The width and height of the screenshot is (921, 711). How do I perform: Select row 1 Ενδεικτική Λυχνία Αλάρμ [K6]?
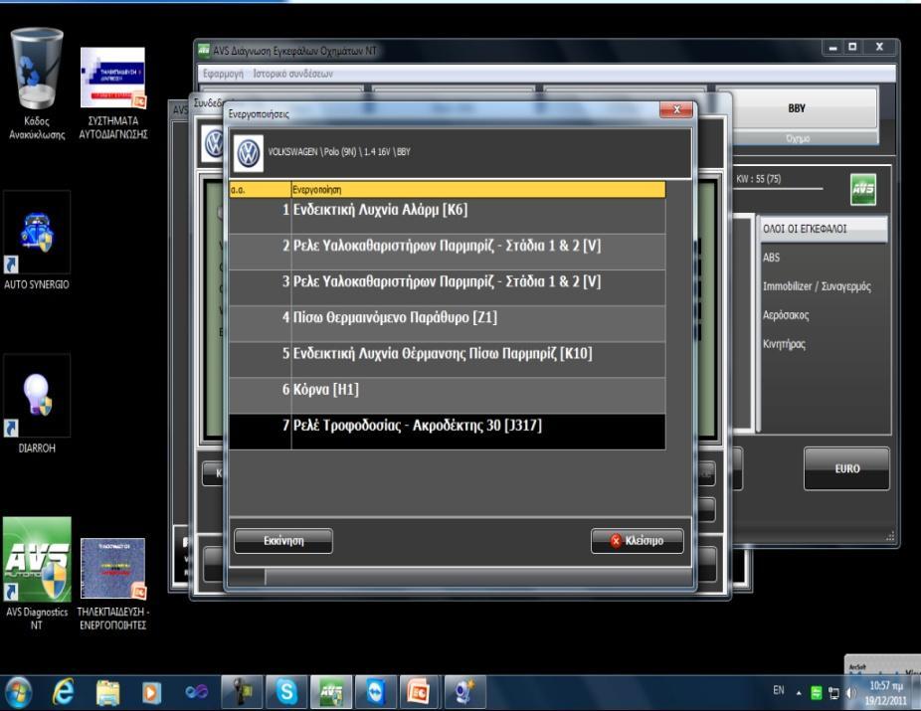(447, 216)
